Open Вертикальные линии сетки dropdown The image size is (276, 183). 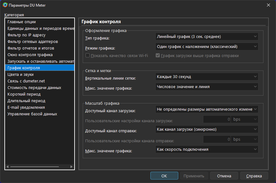[207, 77]
